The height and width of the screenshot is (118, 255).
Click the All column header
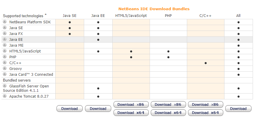point(238,16)
